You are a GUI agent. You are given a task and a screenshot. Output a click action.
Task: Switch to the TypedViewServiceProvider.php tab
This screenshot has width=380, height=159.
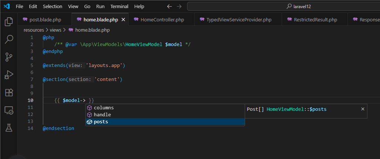click(238, 20)
